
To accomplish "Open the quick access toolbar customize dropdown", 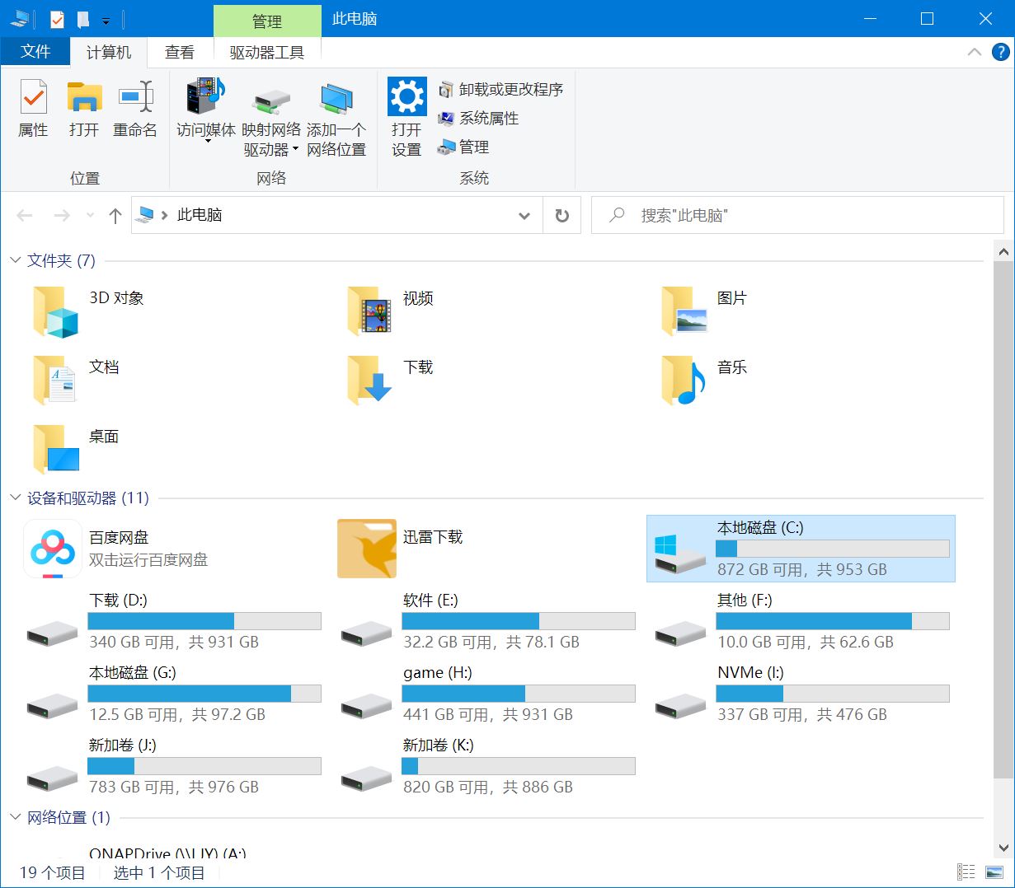I will tap(107, 19).
